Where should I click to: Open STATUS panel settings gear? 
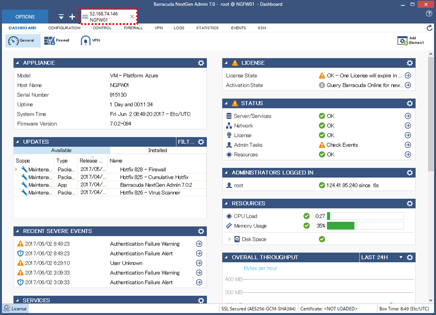(410, 103)
